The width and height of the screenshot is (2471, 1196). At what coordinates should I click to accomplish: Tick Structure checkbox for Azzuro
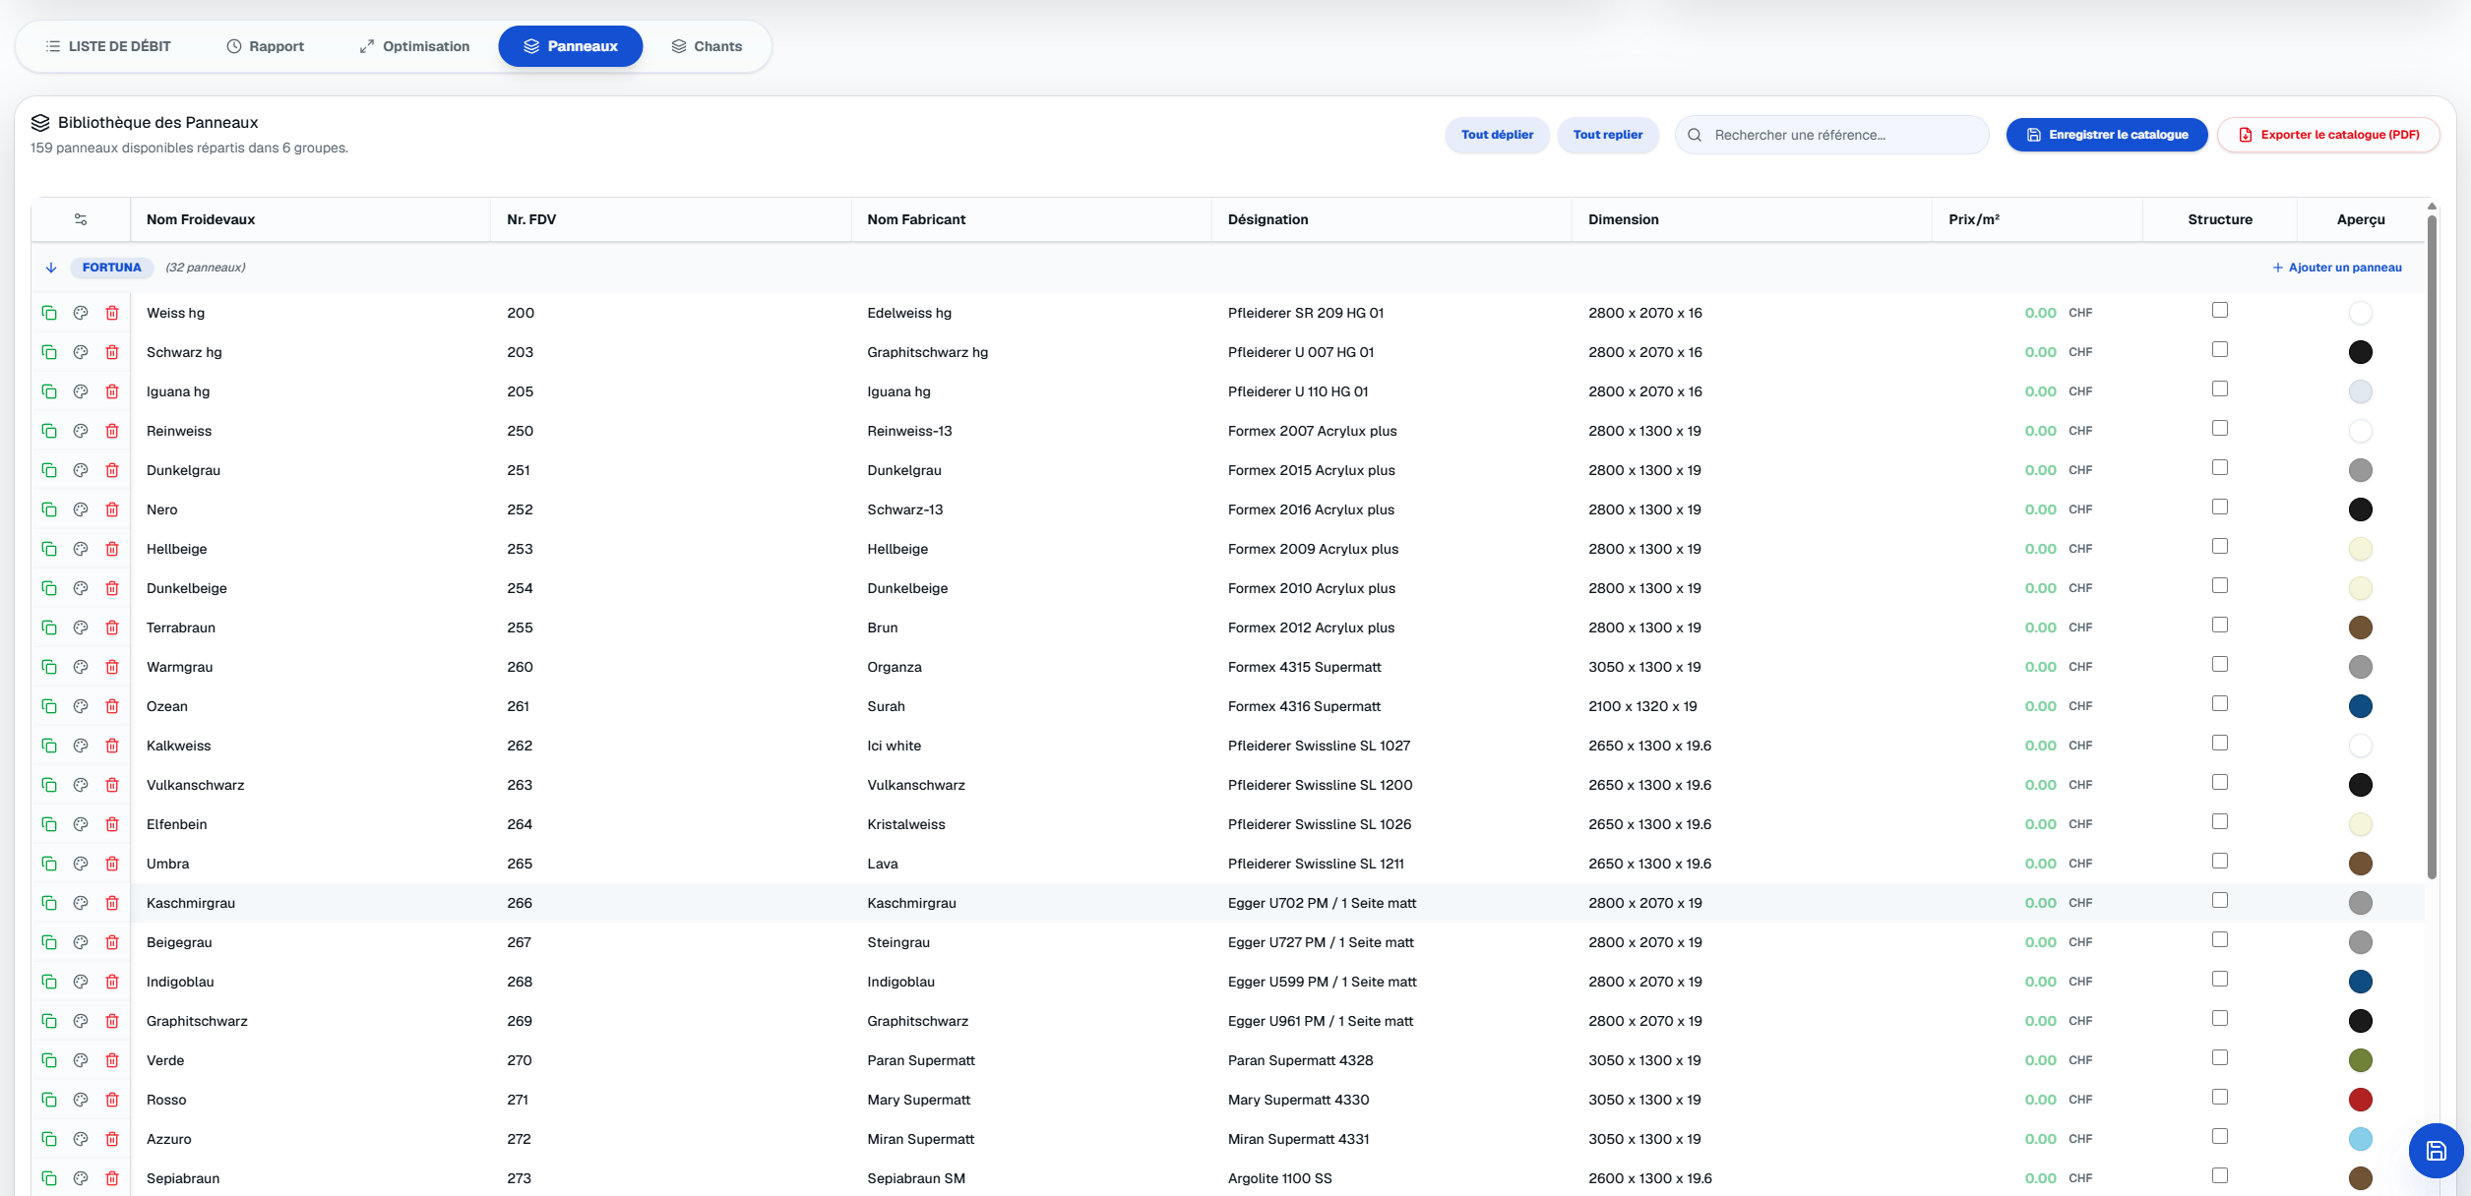2220,1137
